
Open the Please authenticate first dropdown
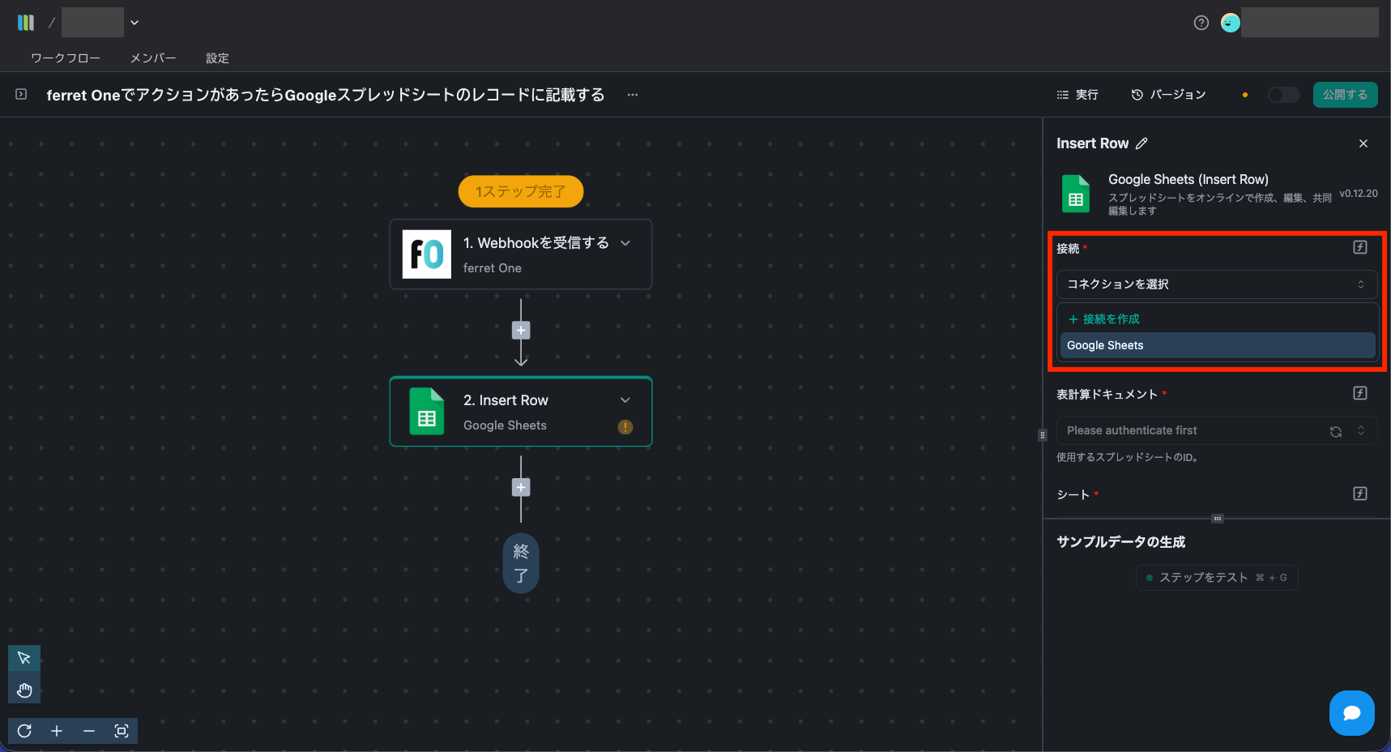click(1216, 430)
